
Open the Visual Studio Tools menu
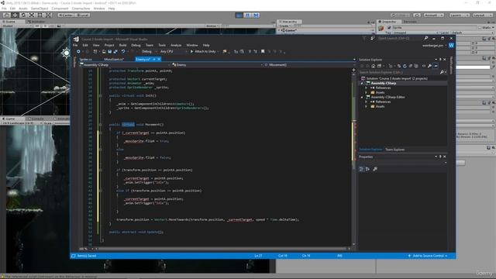(162, 45)
